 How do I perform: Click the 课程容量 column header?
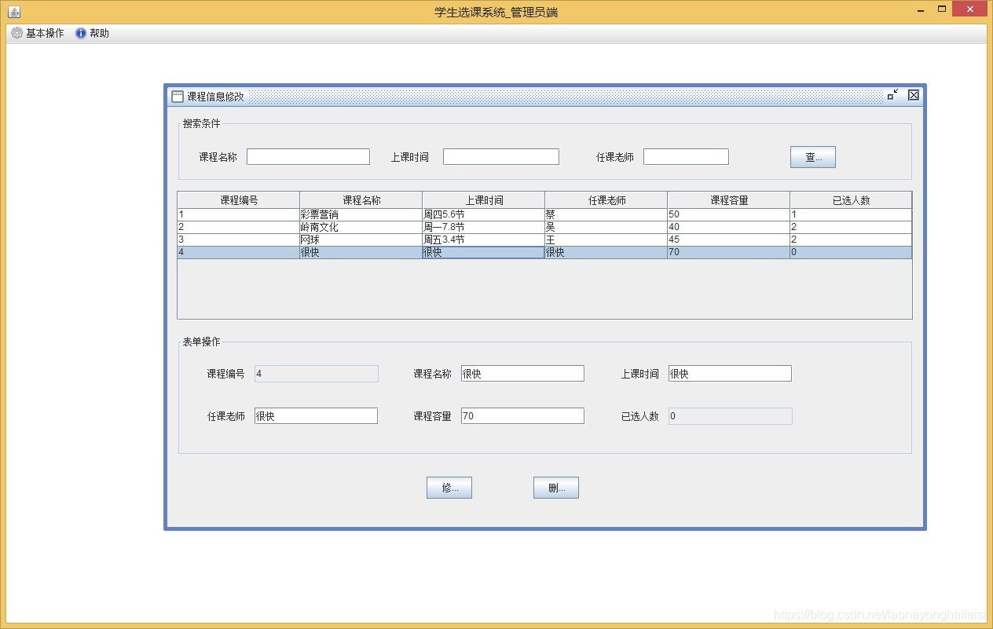[x=729, y=200]
